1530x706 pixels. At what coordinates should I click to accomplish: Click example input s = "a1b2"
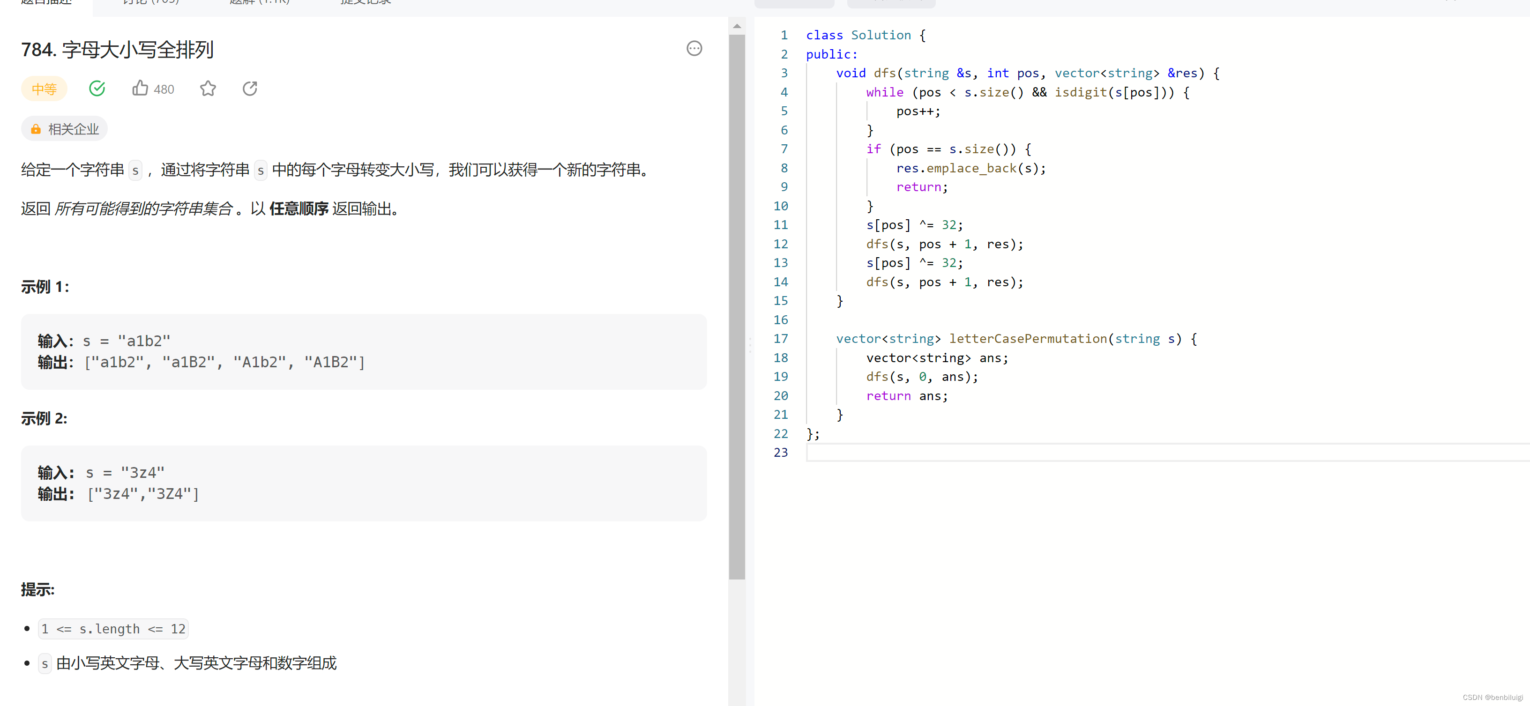tap(127, 341)
